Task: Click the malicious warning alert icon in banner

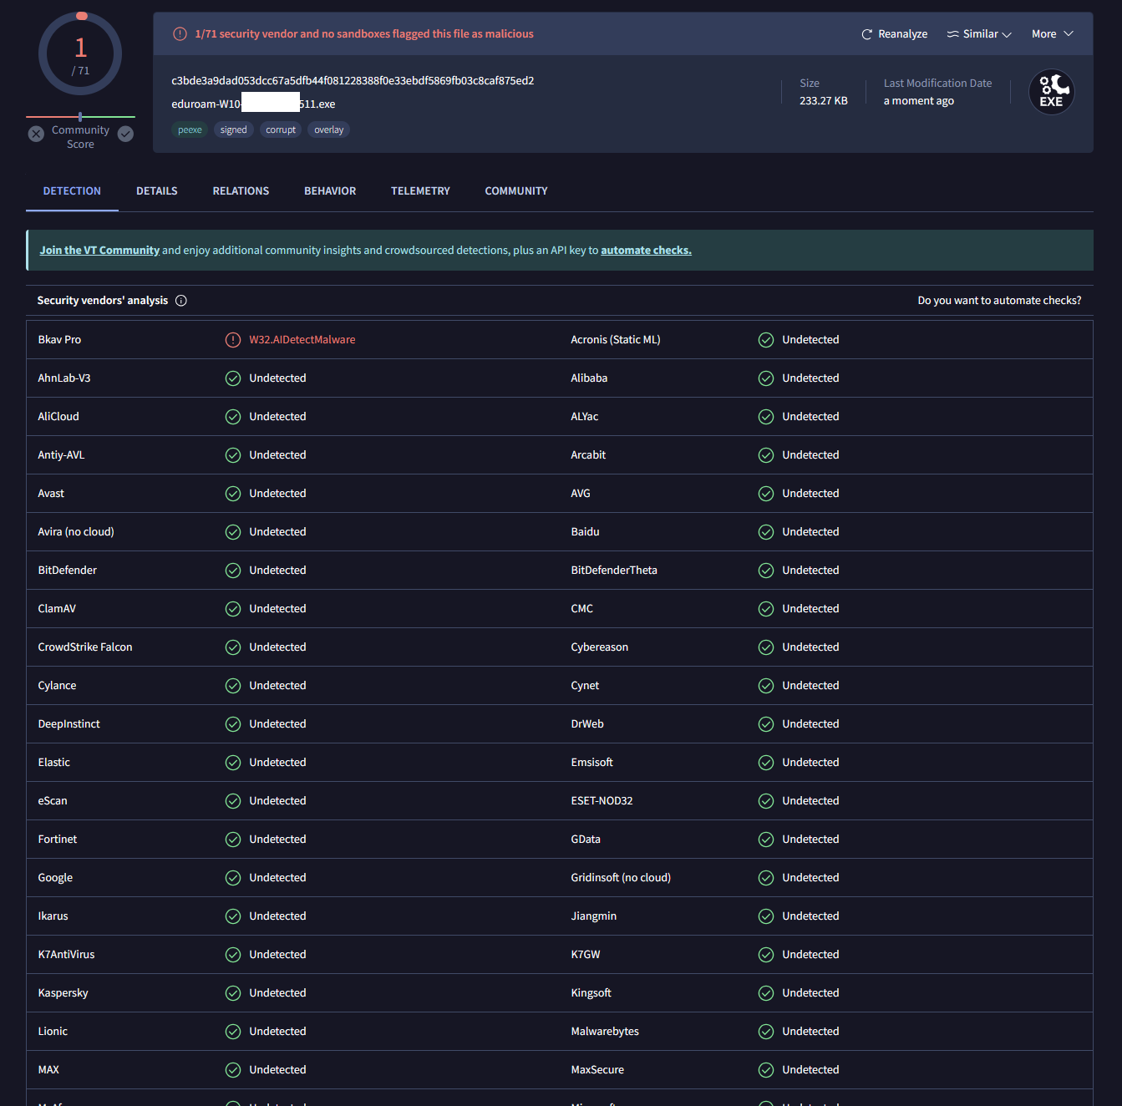Action: click(x=180, y=34)
